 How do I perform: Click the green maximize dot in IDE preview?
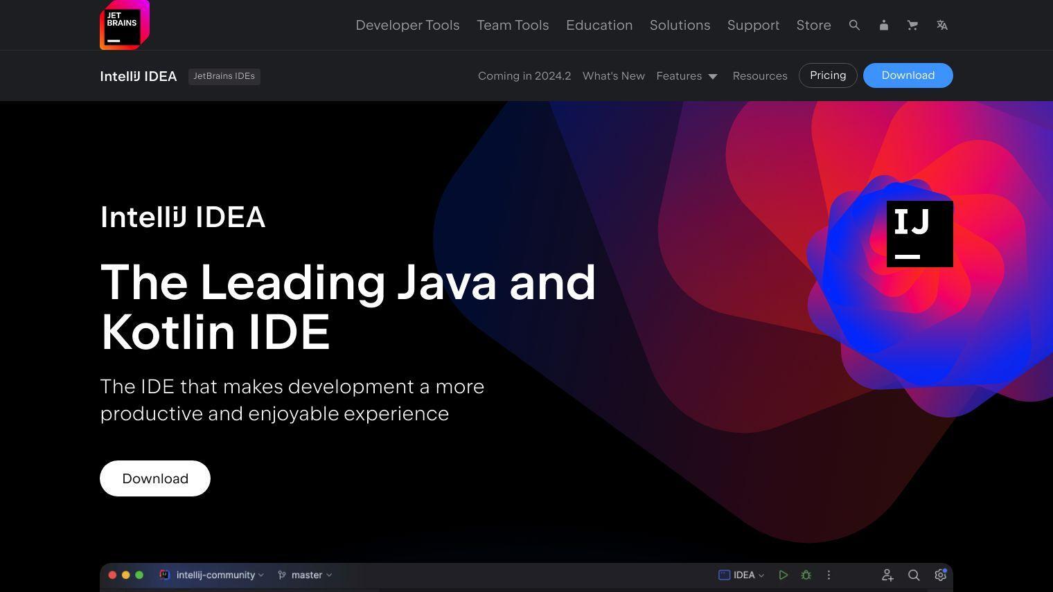click(139, 575)
